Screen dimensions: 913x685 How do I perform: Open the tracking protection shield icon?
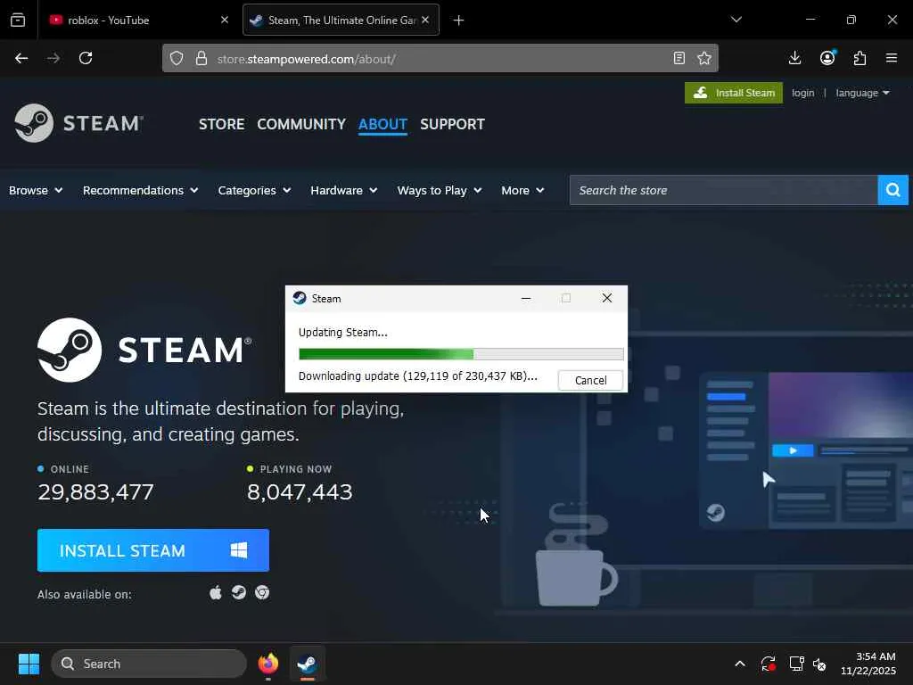(x=177, y=58)
